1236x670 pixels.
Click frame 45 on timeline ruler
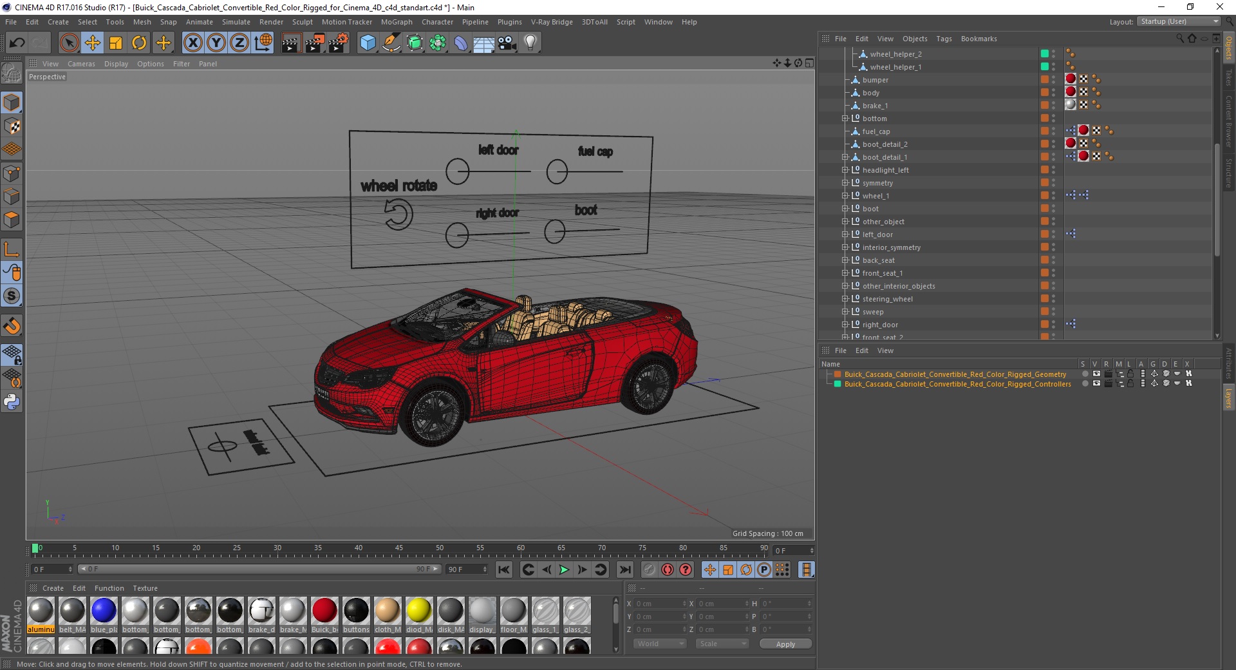[x=399, y=549]
